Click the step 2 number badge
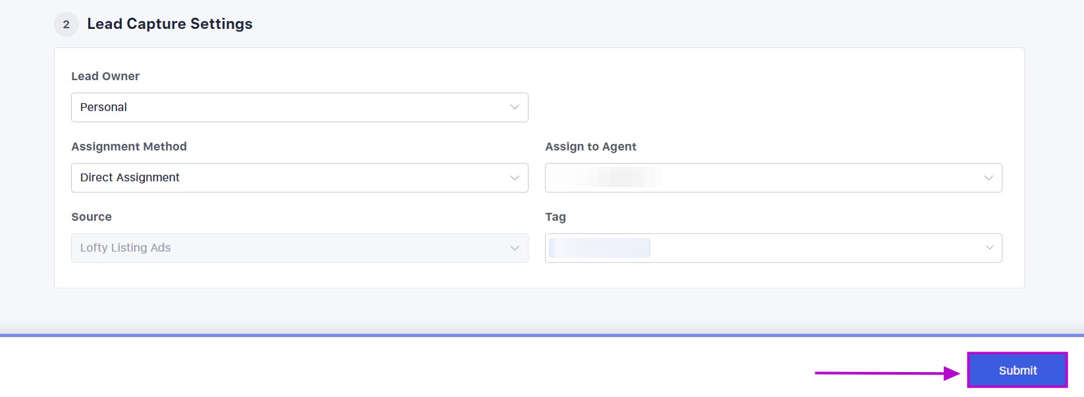The width and height of the screenshot is (1084, 397). coord(66,24)
